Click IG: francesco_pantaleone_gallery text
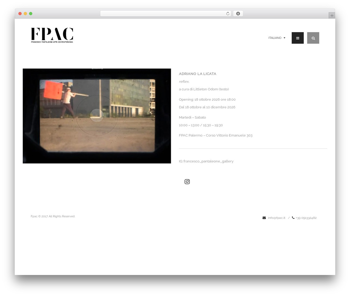 206,161
